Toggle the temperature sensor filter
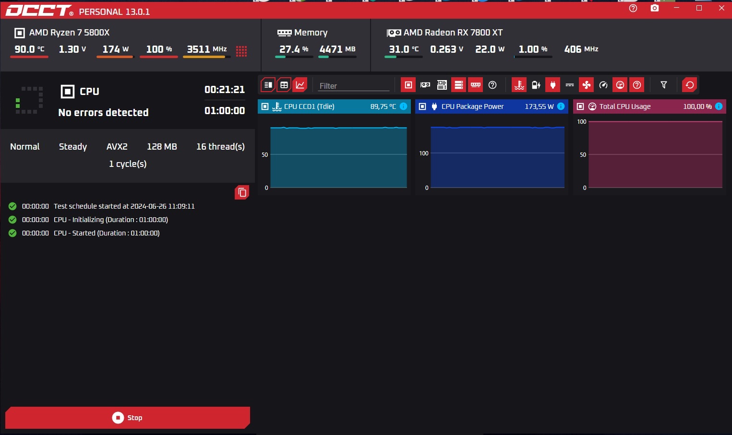The image size is (732, 435). tap(519, 85)
